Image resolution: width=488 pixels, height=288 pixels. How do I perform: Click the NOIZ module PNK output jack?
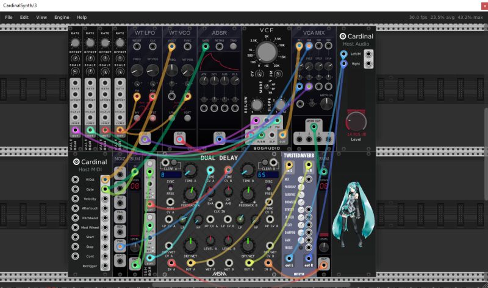120,247
